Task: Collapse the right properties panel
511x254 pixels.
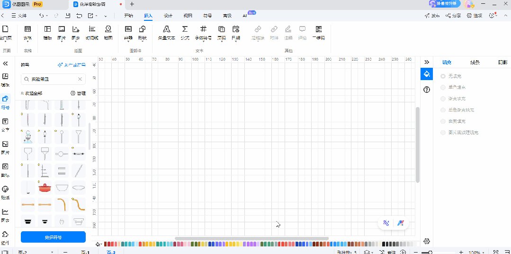Action: pyautogui.click(x=427, y=62)
